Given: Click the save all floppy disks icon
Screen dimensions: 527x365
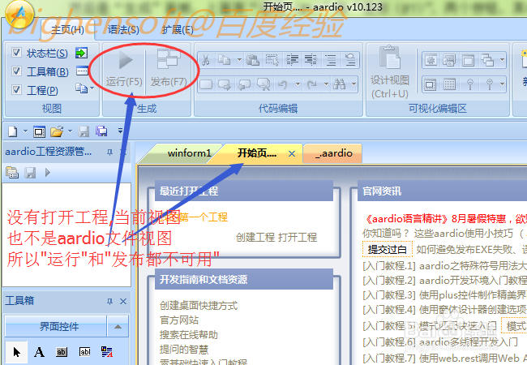Looking at the screenshot, I should pyautogui.click(x=101, y=131).
